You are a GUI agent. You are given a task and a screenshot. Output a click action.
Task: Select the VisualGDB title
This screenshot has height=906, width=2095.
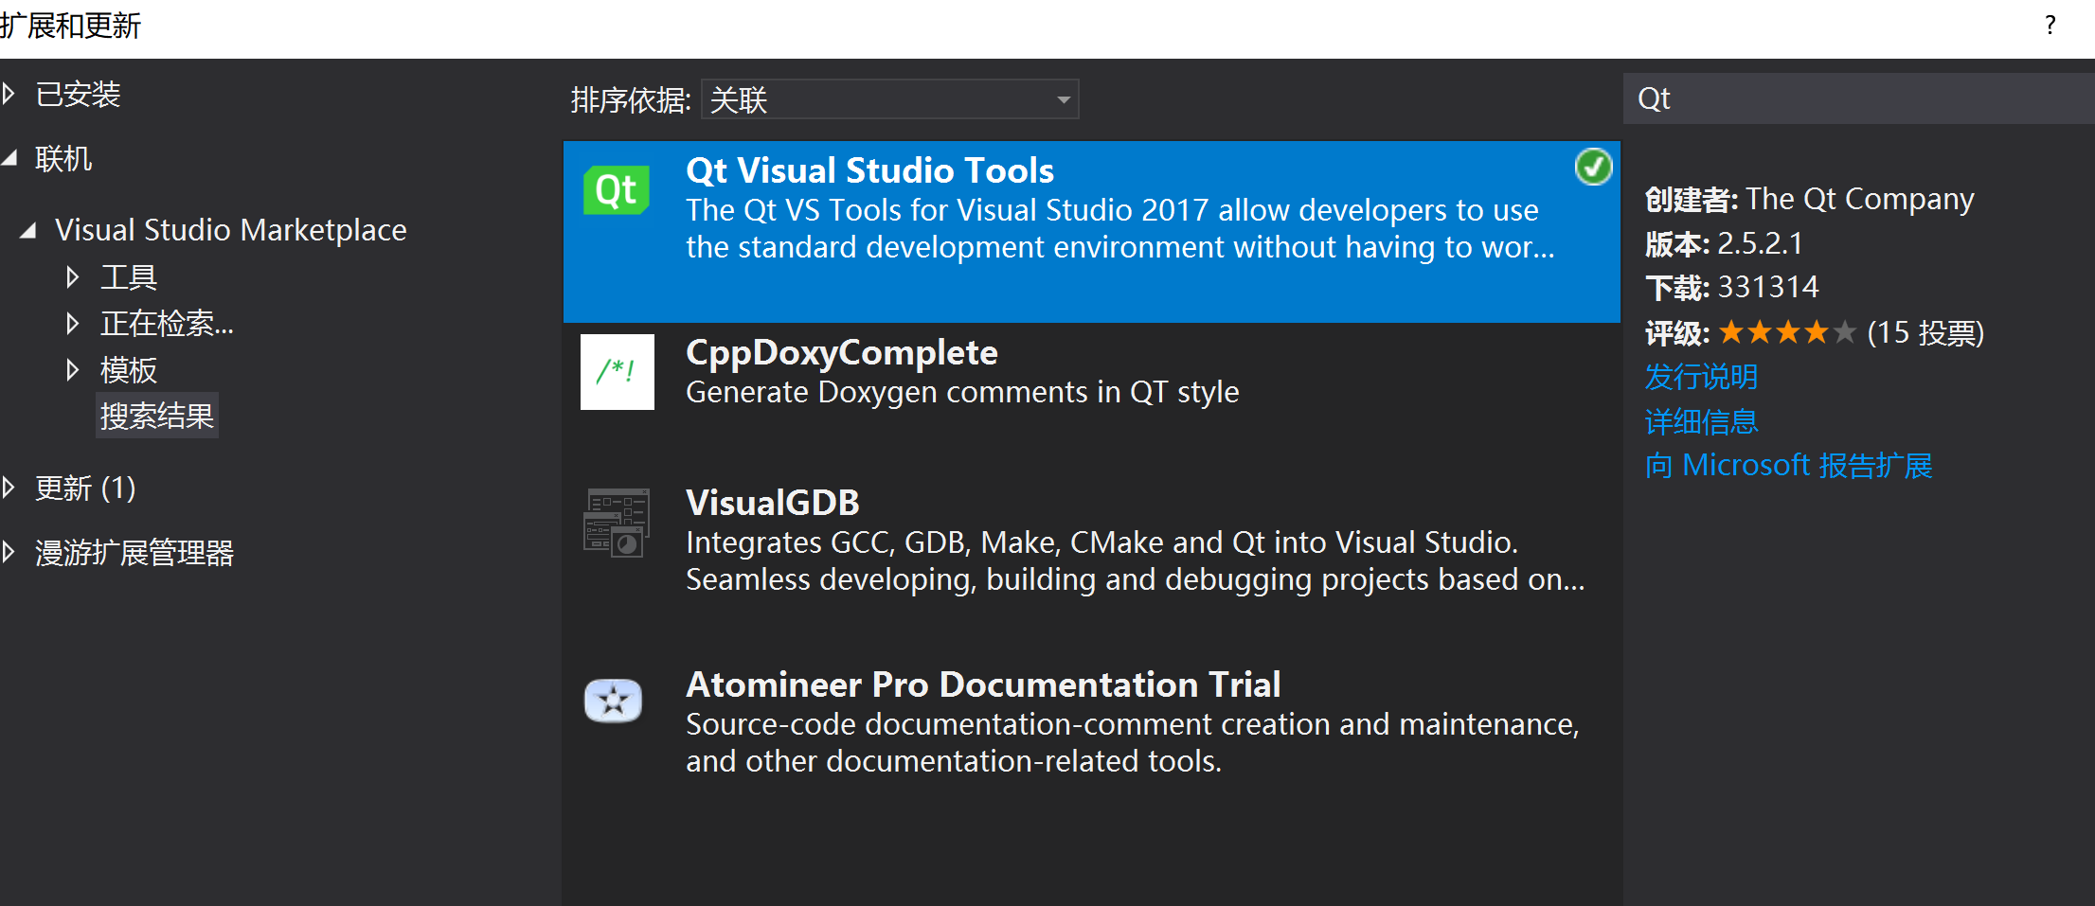click(x=772, y=503)
